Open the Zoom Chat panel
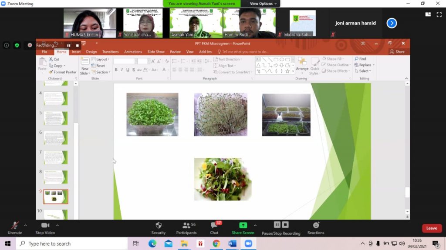 [214, 228]
